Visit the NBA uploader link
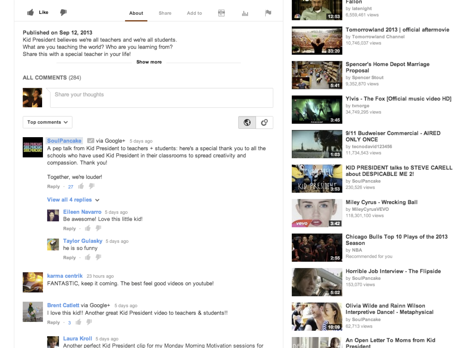 click(x=357, y=250)
